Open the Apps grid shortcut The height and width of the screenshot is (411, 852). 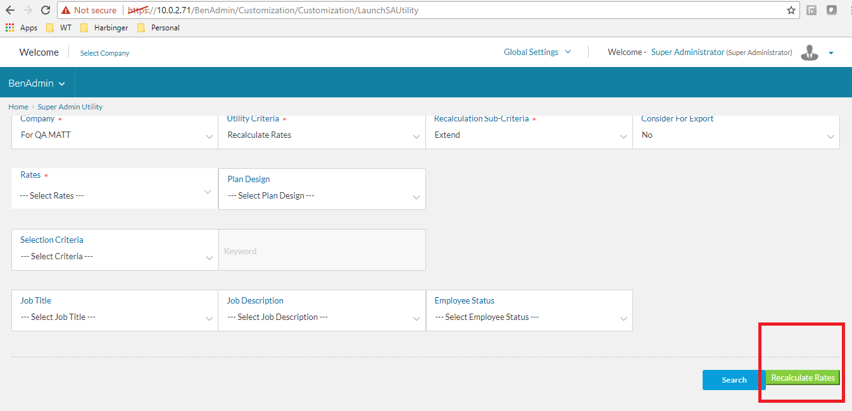[x=10, y=28]
